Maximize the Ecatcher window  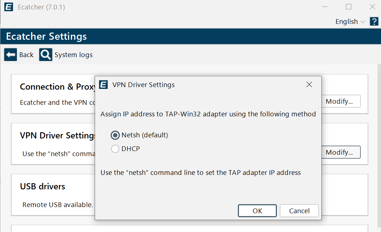(348, 7)
